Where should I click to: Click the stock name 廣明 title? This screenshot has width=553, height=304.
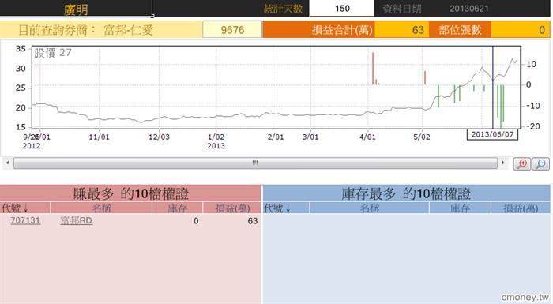pyautogui.click(x=76, y=9)
